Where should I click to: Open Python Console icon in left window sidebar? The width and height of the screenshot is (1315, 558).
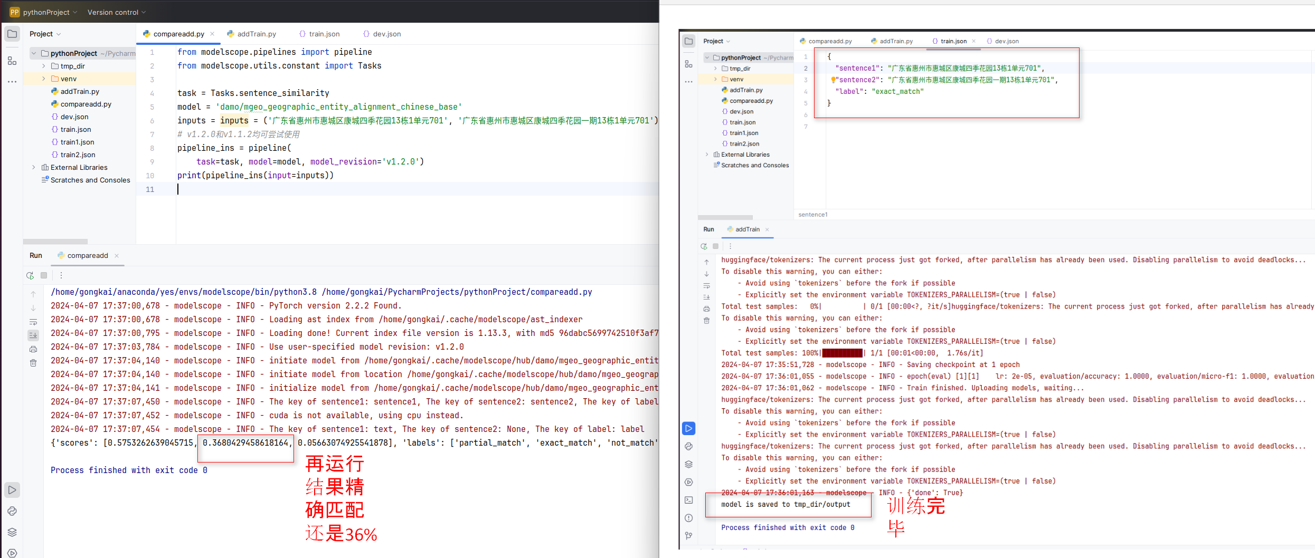coord(12,511)
